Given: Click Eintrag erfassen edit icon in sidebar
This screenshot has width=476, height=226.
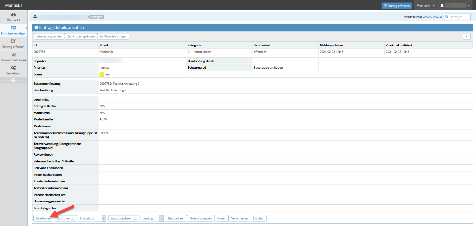Looking at the screenshot, I should coord(14,41).
